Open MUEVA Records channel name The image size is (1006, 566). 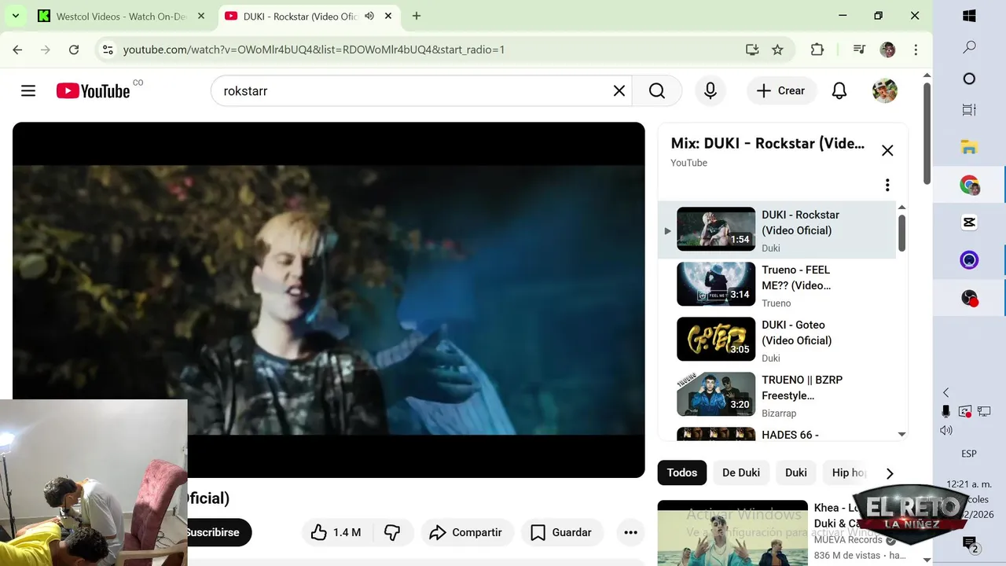pos(849,540)
